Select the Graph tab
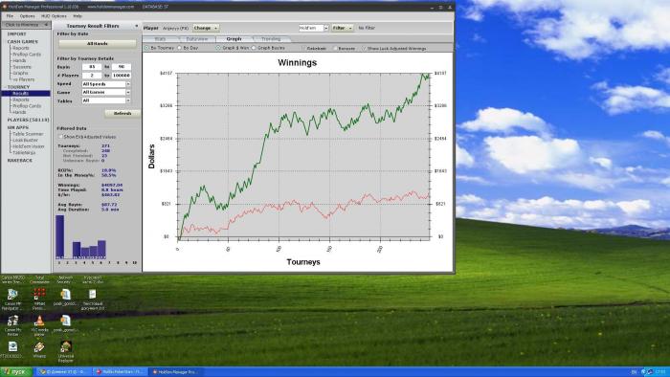670x377 pixels. [234, 39]
